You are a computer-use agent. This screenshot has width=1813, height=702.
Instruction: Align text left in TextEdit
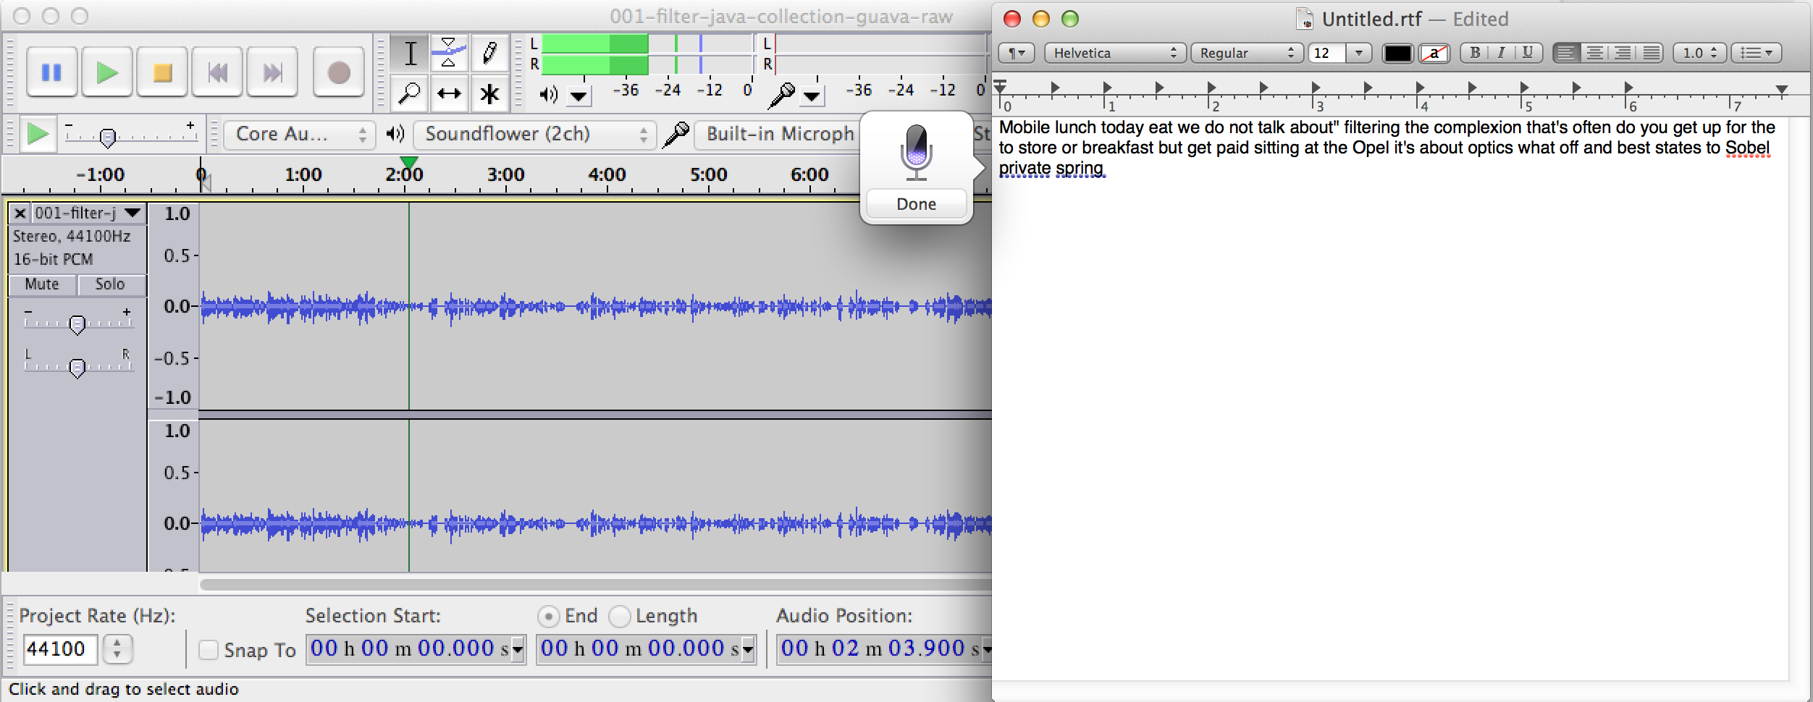click(1566, 53)
